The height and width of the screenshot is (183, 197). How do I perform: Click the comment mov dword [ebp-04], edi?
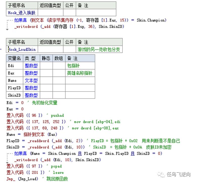[x=97, y=122]
